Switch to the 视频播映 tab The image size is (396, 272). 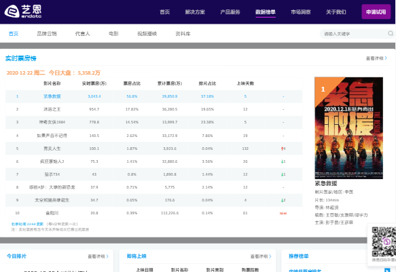click(x=147, y=33)
